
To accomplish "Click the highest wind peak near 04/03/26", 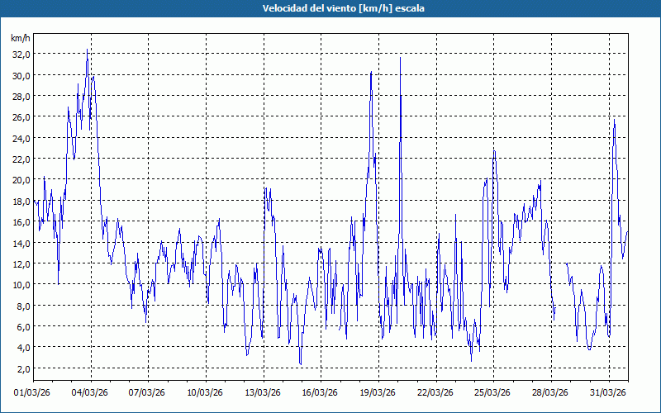I will click(x=87, y=51).
